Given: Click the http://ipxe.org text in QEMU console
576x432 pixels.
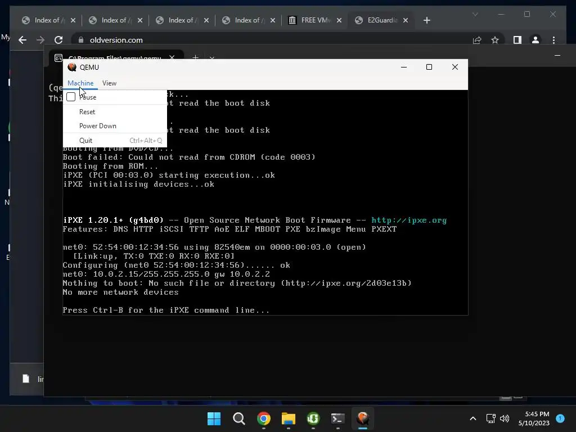Looking at the screenshot, I should coord(409,220).
